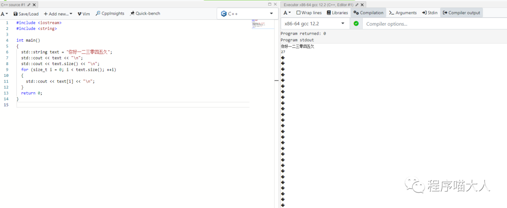
Task: Click the Compiler options text field
Action: 432,24
